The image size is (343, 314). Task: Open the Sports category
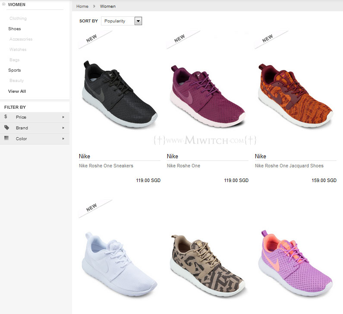coord(14,70)
